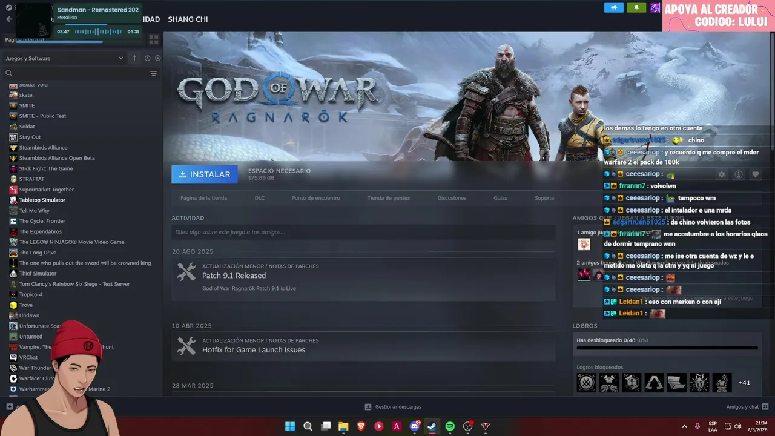Add the game to favorites heart
Viewport: 775px width, 436px height.
[x=756, y=174]
